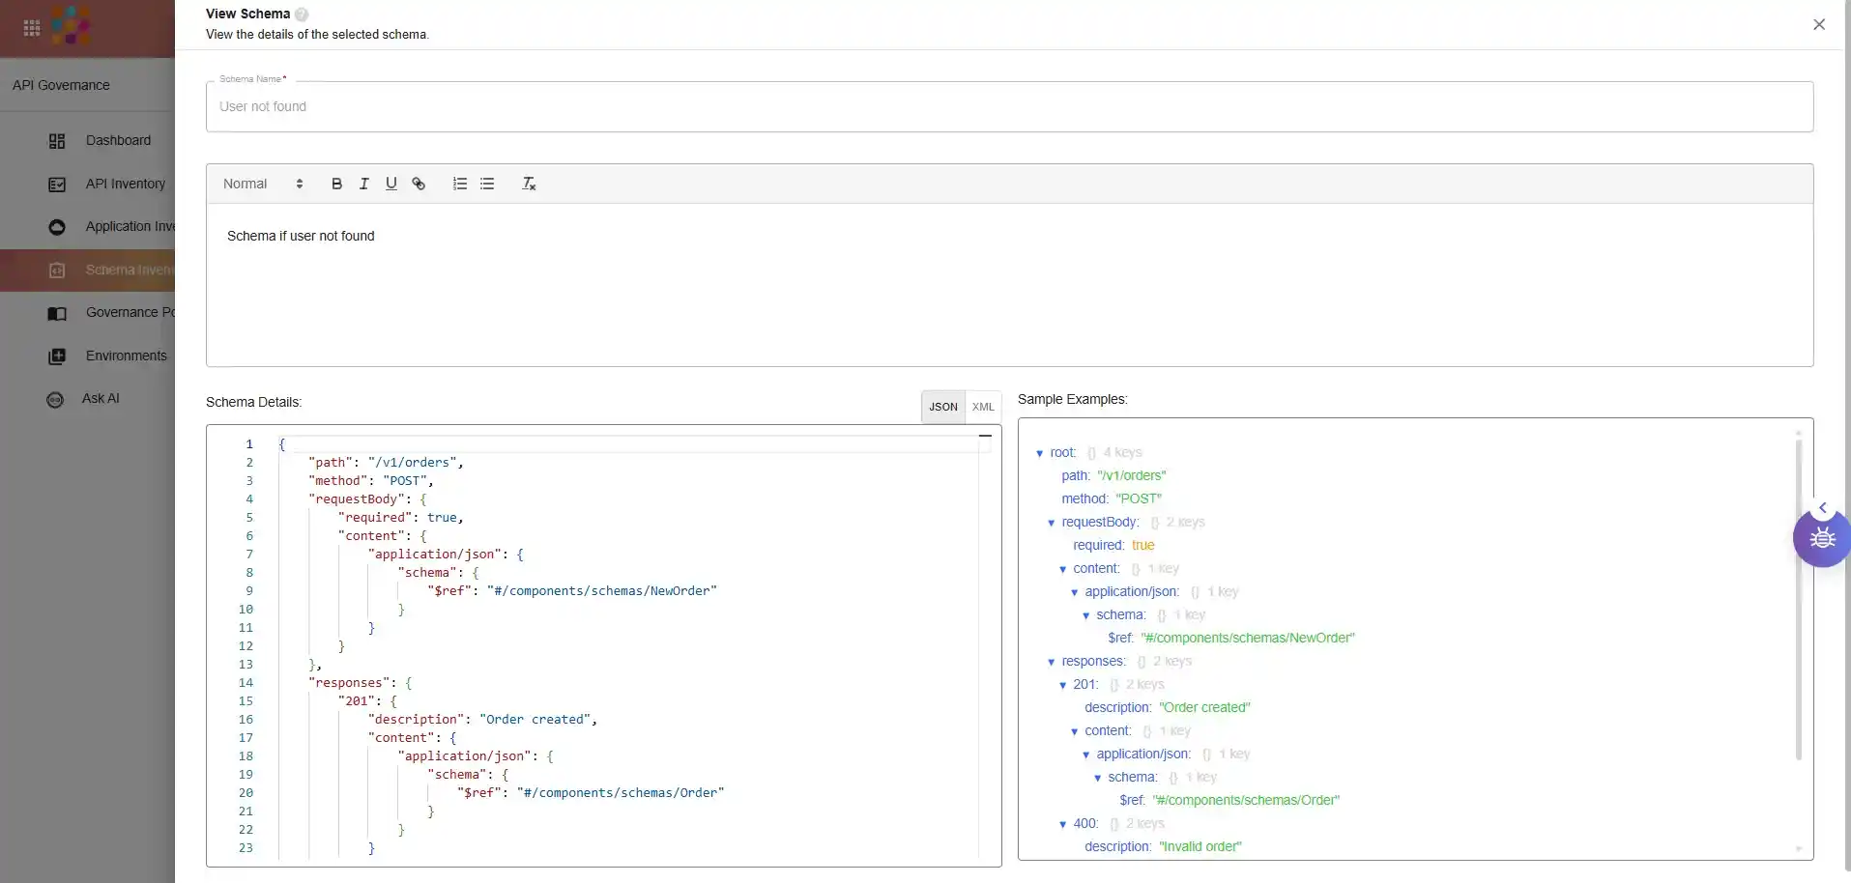Viewport: 1851px width, 883px height.
Task: Apply bold formatting in the editor toolbar
Action: 336,184
